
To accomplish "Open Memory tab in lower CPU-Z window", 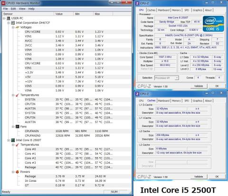I will pyautogui.click(x=176, y=101).
